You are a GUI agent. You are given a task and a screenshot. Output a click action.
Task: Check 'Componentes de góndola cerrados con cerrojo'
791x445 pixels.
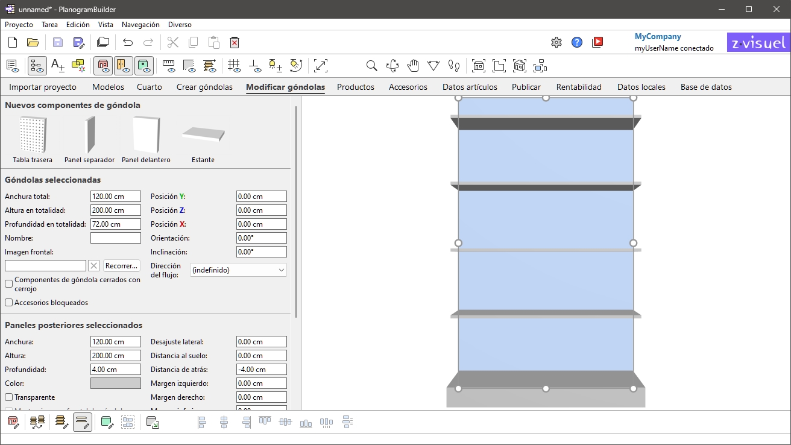point(8,283)
